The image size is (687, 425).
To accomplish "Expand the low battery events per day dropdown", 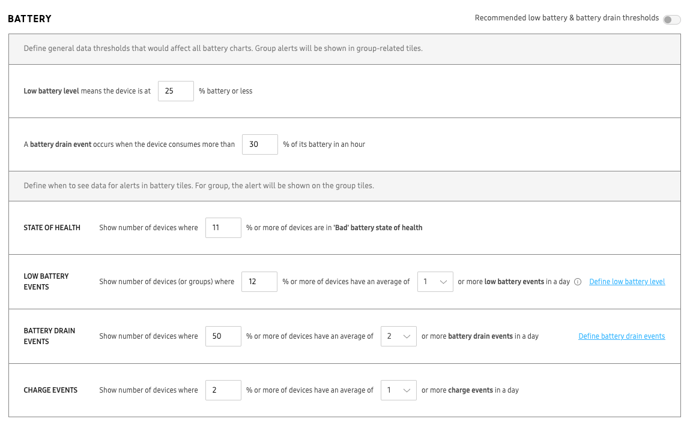I will [x=435, y=282].
